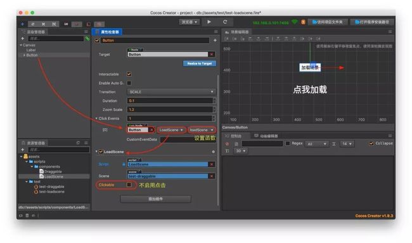Click the plus icon in node tree panel
The image size is (412, 243).
[23, 39]
